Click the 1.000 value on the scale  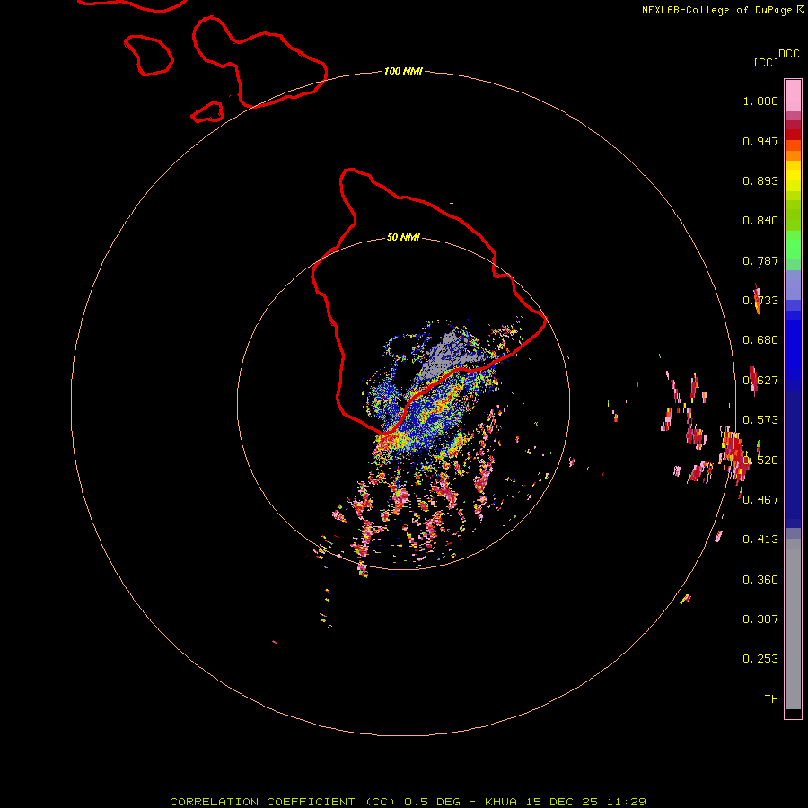760,101
